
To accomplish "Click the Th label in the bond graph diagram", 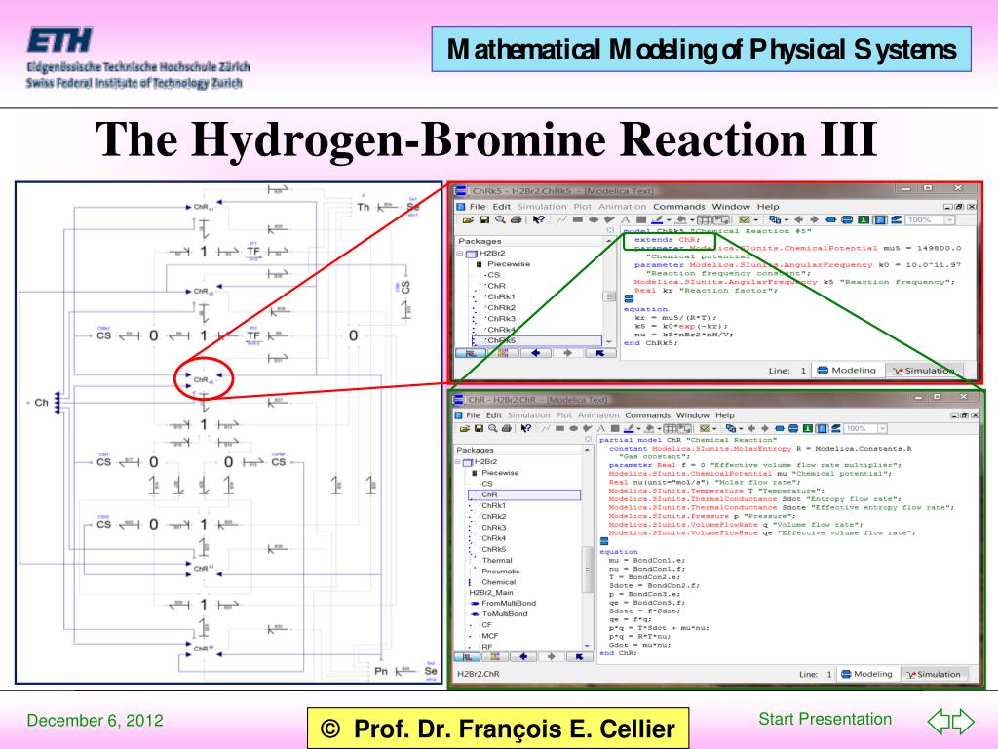I will (363, 207).
